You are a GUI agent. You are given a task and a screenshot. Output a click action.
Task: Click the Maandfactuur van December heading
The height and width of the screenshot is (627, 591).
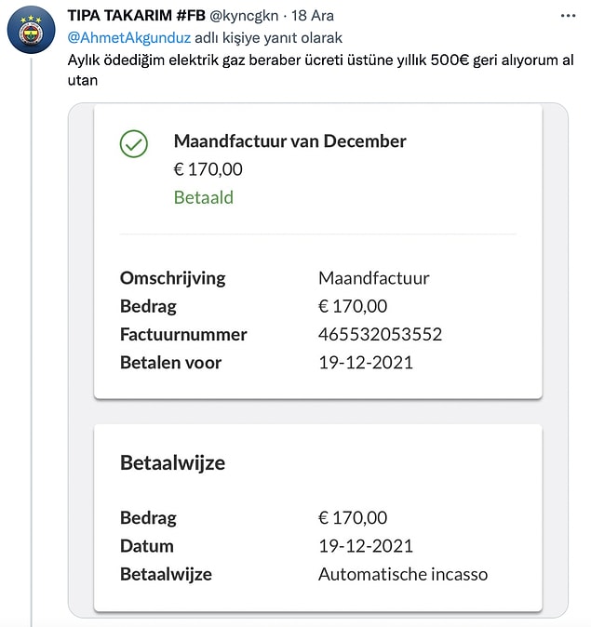point(289,141)
